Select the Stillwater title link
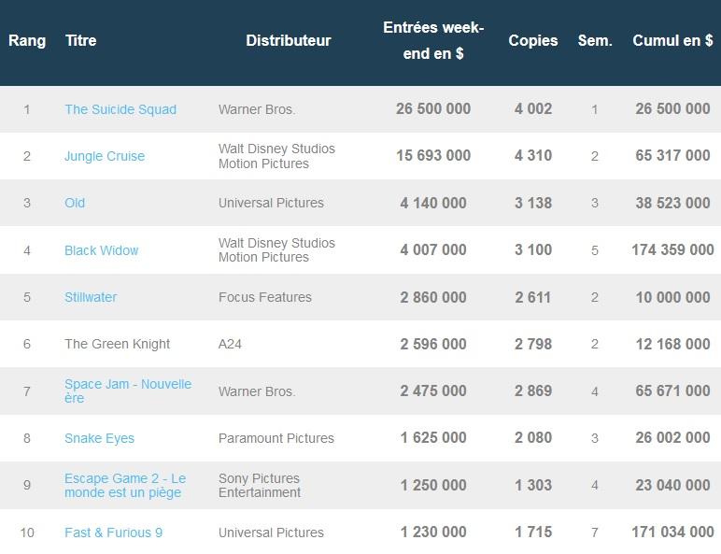This screenshot has height=554, width=721. click(x=91, y=297)
